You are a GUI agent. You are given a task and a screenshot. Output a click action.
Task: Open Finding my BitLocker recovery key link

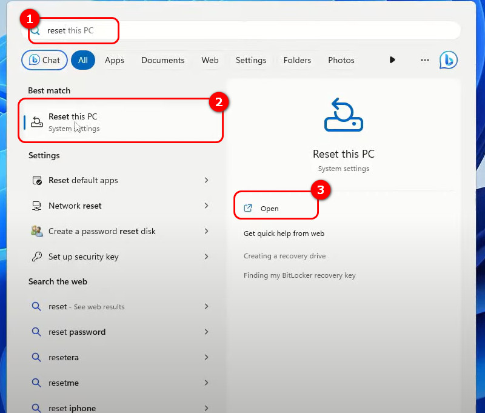[x=299, y=275]
